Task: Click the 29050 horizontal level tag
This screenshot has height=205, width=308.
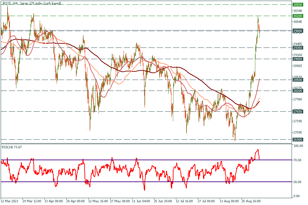Action: pos(297,59)
